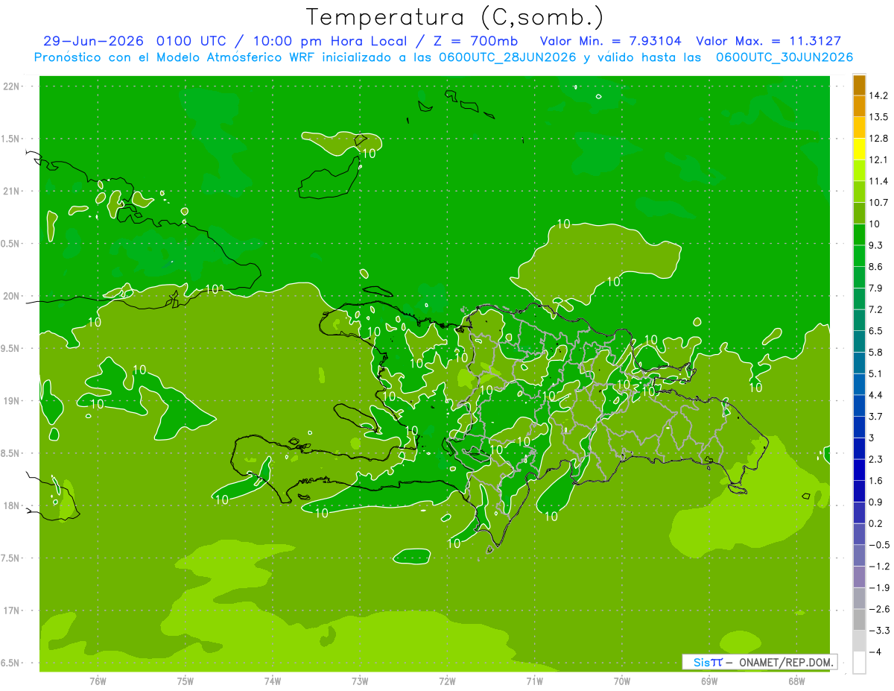The image size is (894, 691).
Task: Click the colorbar swatch between 5.8 and 6.5
Action: [x=859, y=341]
